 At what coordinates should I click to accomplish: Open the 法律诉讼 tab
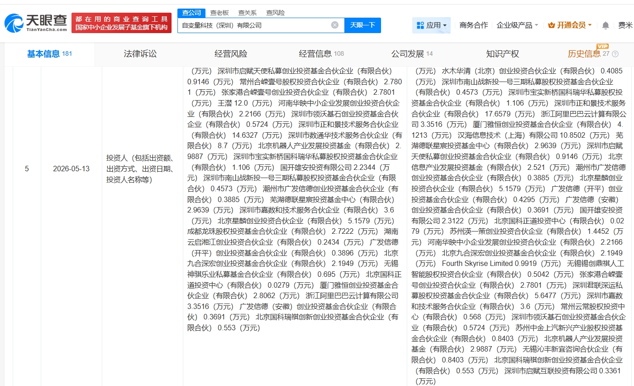click(x=140, y=54)
